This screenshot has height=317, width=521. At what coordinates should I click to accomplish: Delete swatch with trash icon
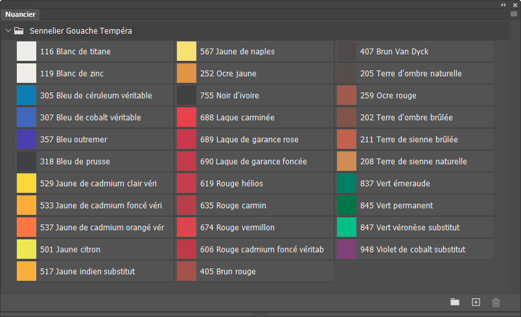coord(496,302)
